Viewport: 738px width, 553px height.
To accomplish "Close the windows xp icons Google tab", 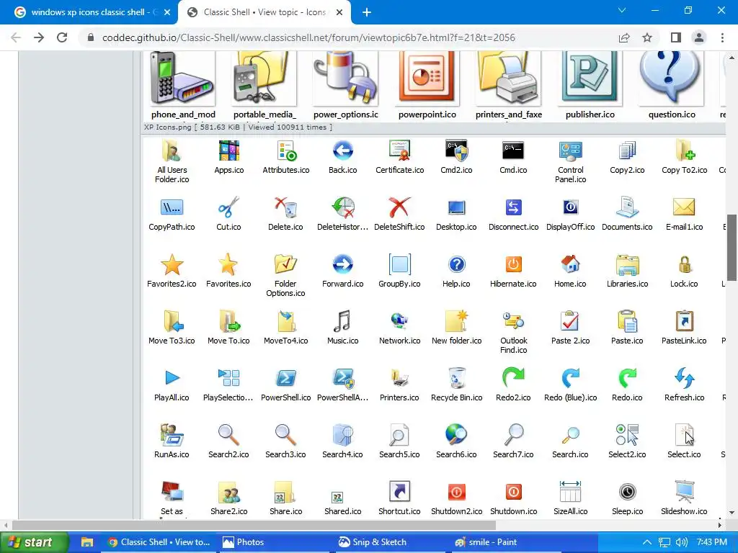I will click(167, 13).
